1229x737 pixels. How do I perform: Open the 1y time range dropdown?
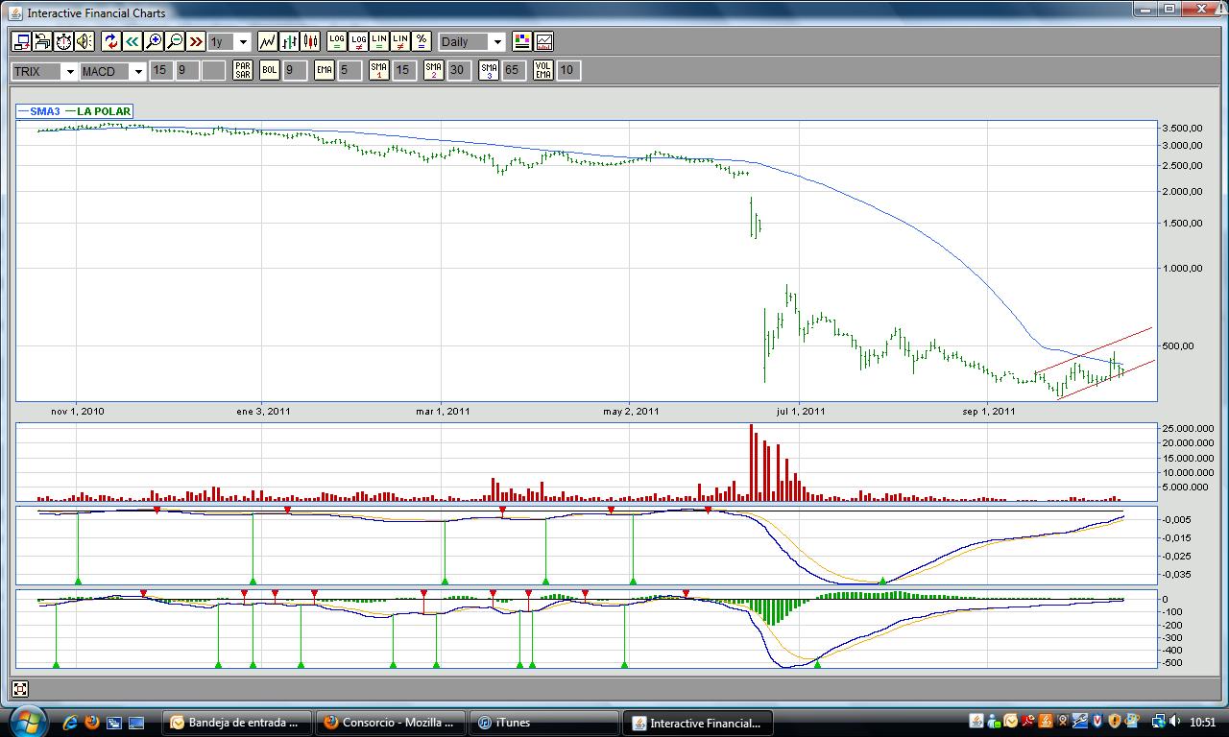click(242, 42)
